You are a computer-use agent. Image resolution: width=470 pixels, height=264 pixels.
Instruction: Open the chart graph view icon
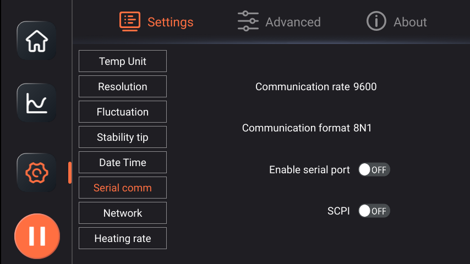point(37,103)
